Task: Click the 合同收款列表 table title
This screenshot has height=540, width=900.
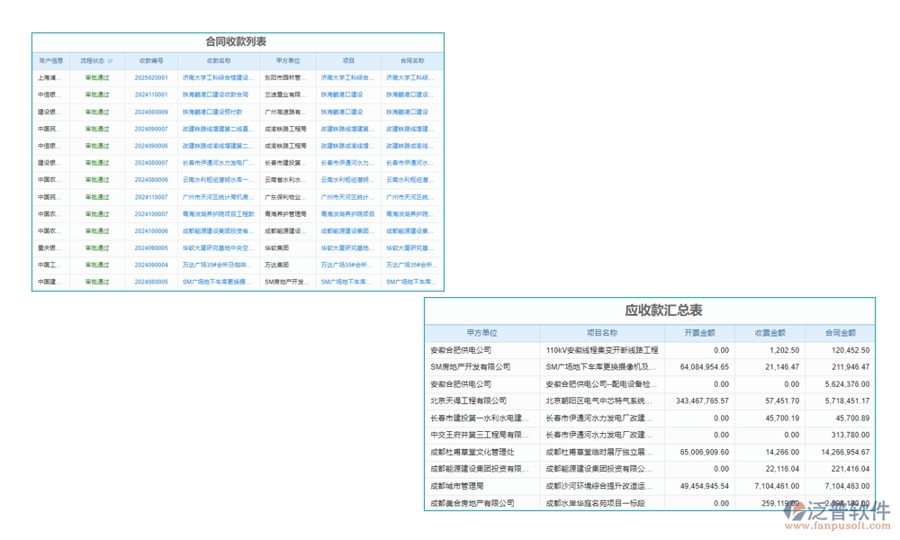Action: (236, 41)
